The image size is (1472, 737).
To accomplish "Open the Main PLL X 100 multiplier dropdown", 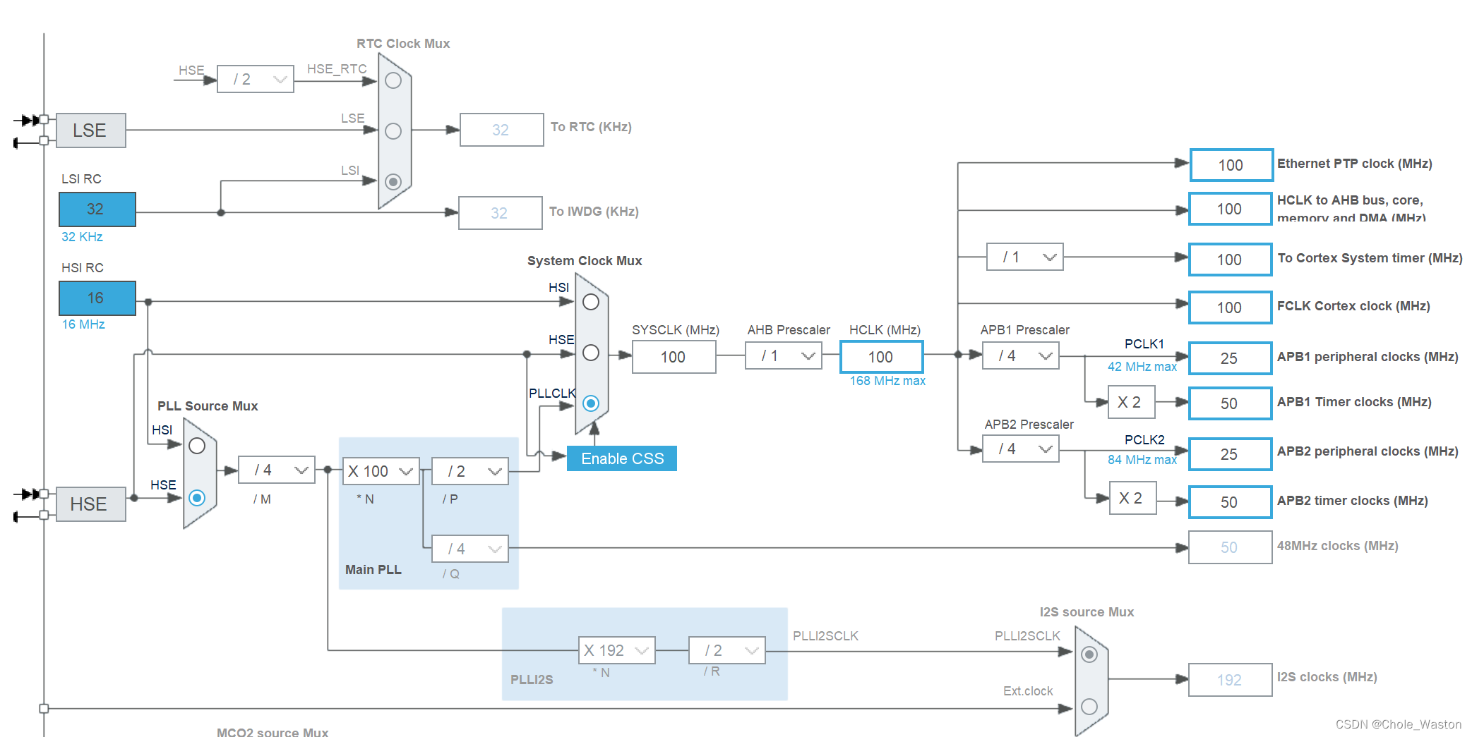I will [x=381, y=471].
